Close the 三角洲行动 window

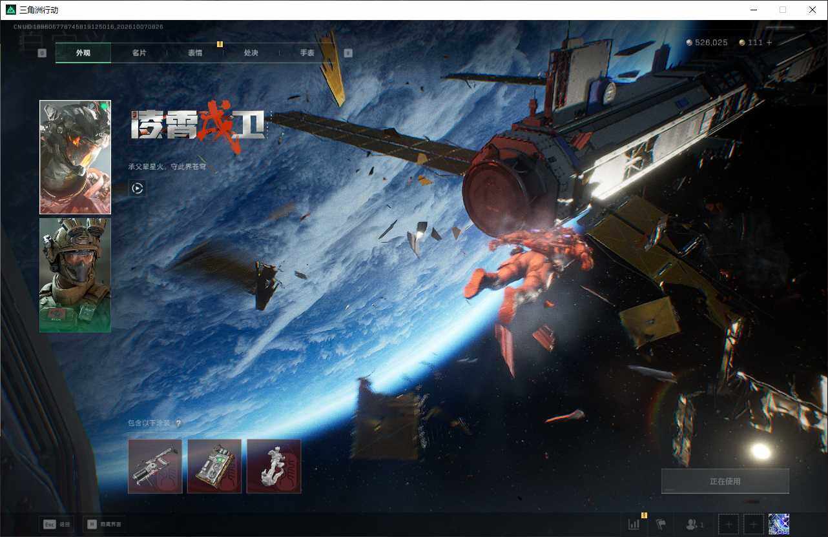click(812, 10)
